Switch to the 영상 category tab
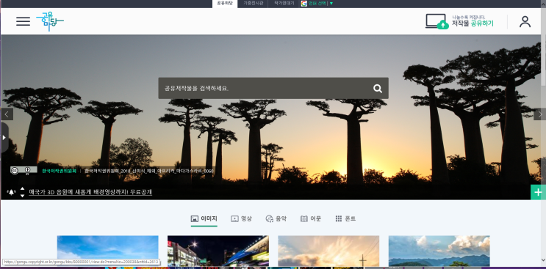The image size is (546, 269). coord(241,218)
